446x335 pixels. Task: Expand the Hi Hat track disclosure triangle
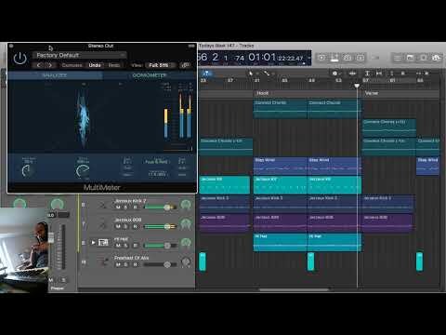click(93, 242)
